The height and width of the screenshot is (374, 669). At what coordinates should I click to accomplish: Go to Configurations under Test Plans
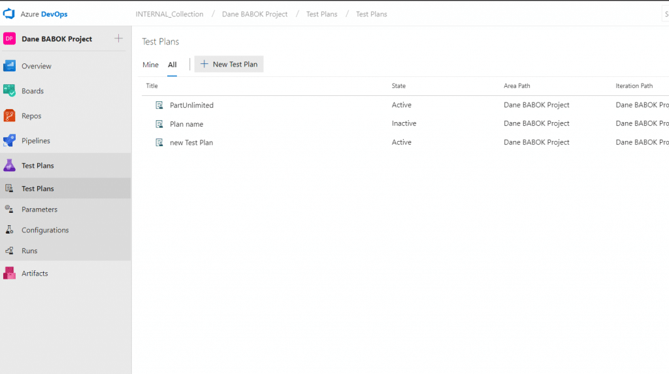[x=45, y=230]
